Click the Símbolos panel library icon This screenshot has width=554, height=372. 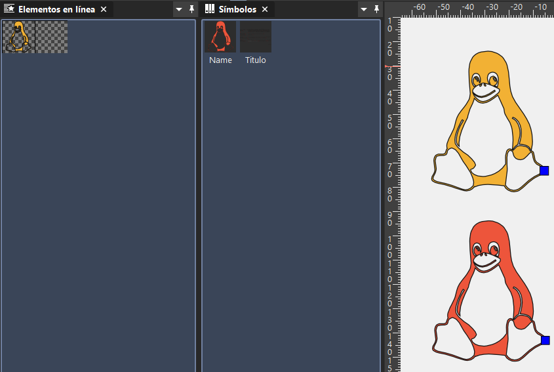click(210, 10)
